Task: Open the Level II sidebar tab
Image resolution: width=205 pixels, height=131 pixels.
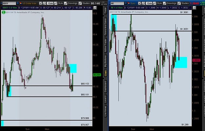Action: 105,99
